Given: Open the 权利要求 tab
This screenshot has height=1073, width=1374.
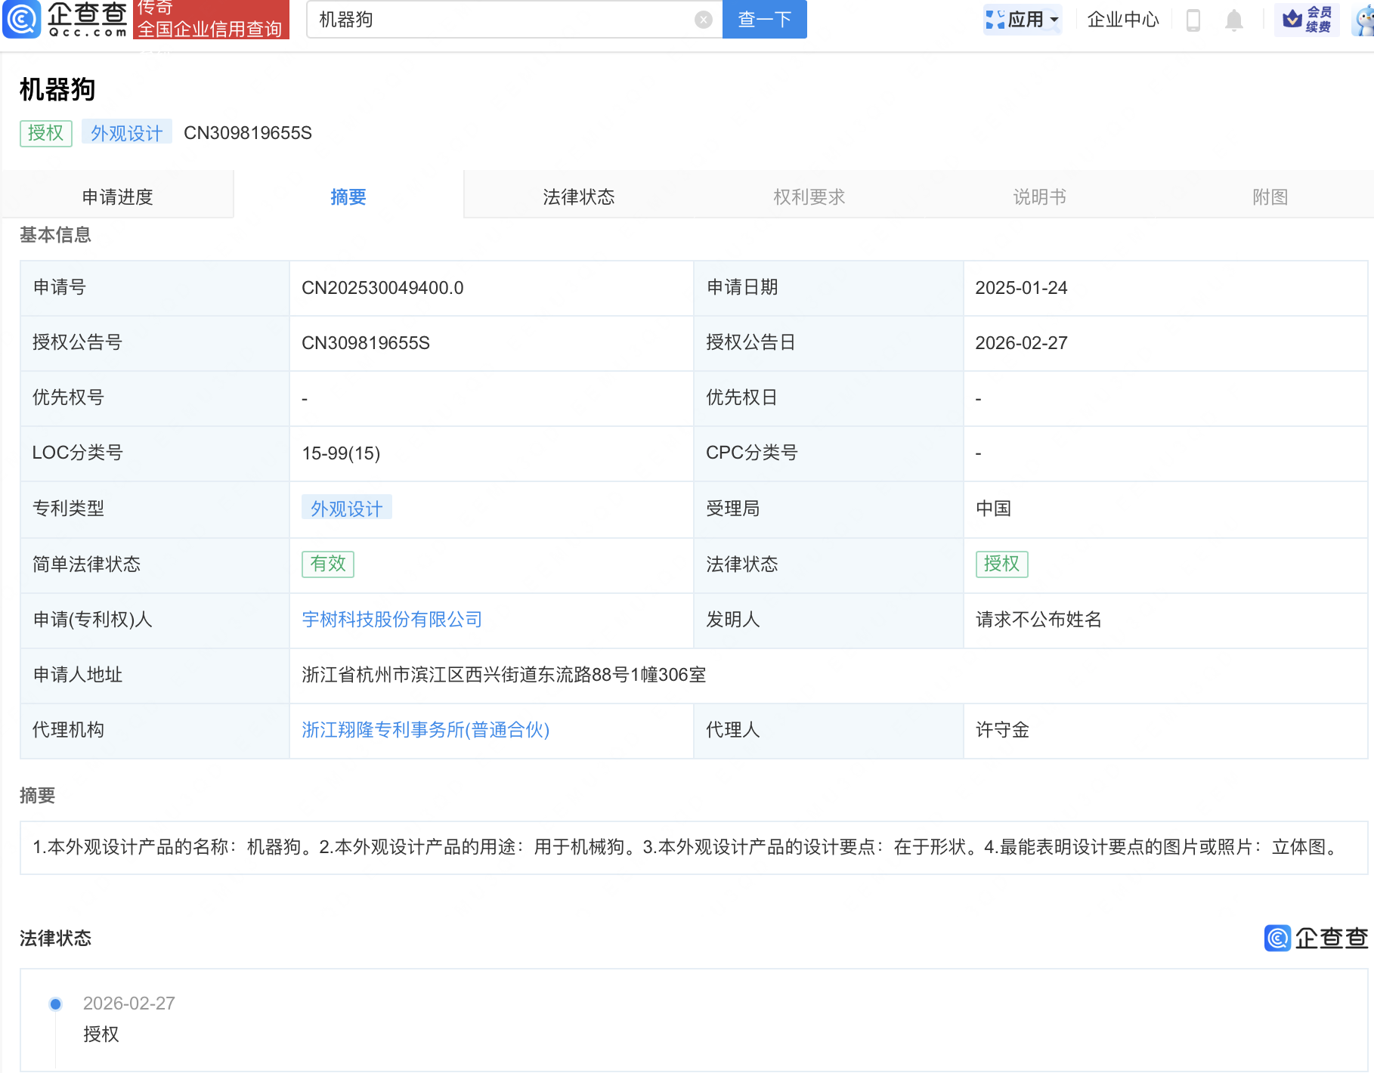Looking at the screenshot, I should [x=809, y=196].
